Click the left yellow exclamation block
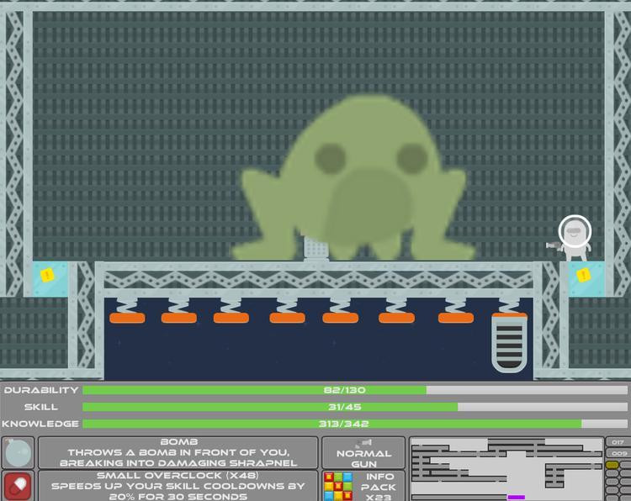Viewport: 631px width, 501px height. coord(47,276)
